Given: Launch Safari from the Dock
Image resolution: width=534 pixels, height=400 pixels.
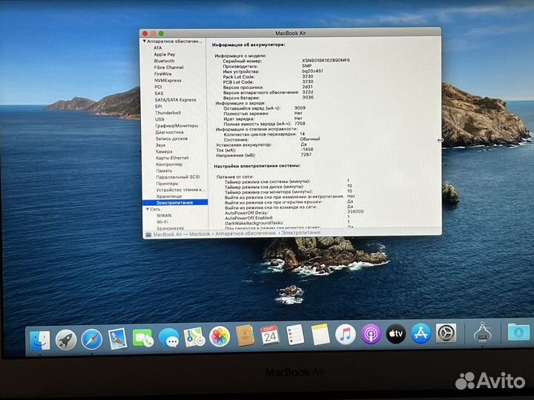Looking at the screenshot, I should (91, 339).
